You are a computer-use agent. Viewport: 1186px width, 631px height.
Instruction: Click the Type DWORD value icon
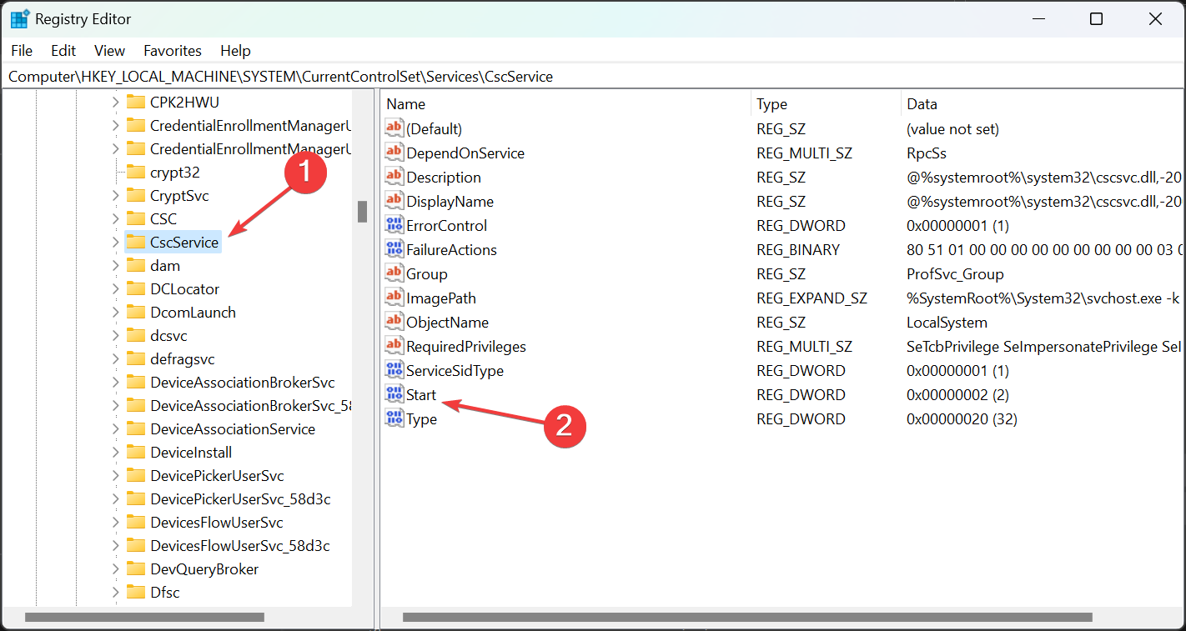pos(394,418)
